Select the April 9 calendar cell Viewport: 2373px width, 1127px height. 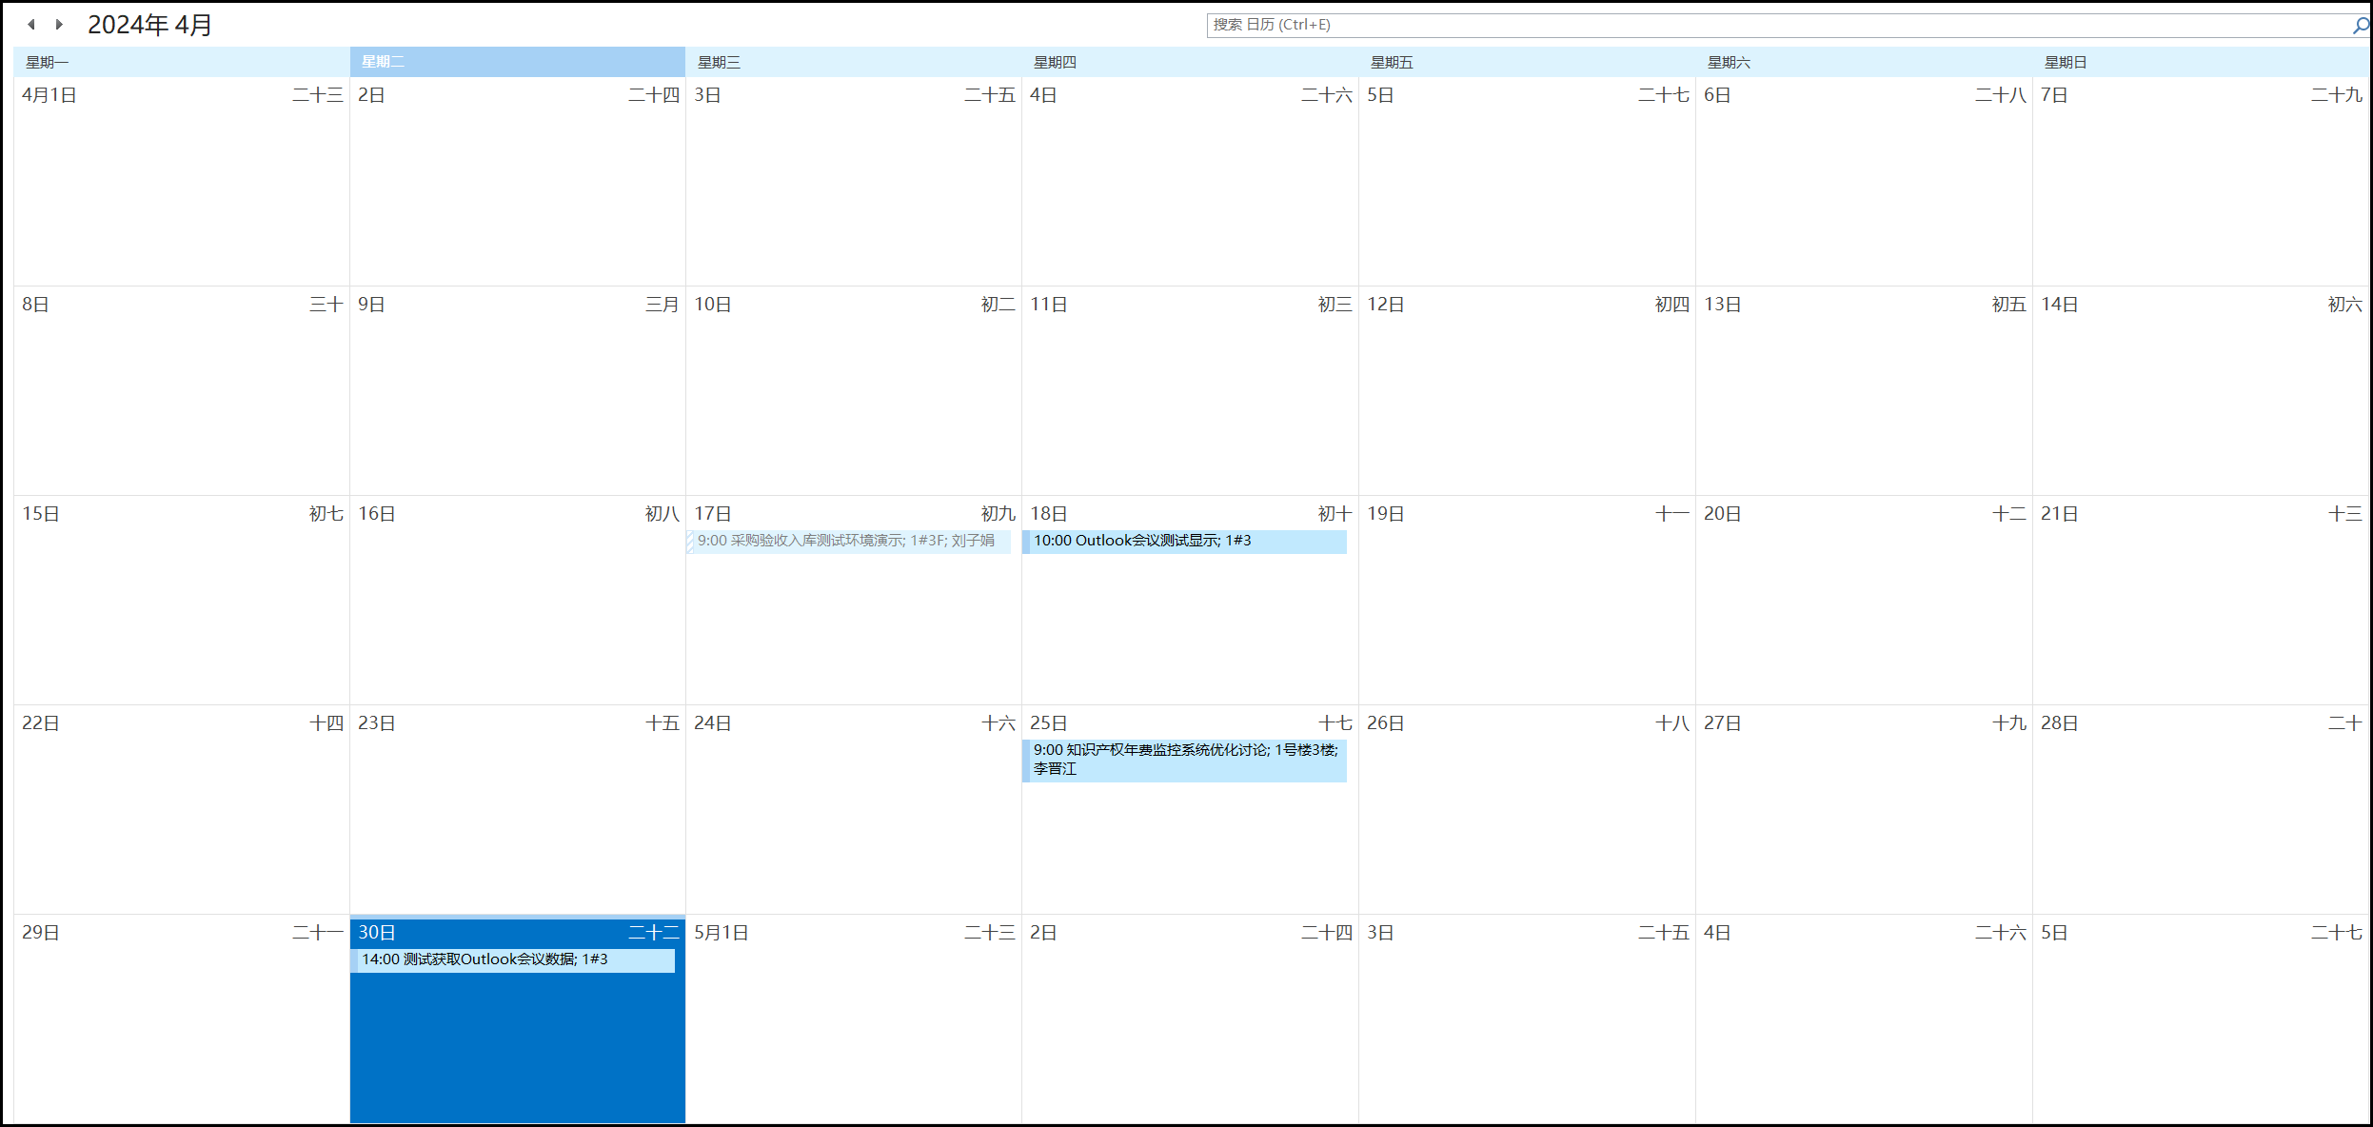[x=518, y=400]
